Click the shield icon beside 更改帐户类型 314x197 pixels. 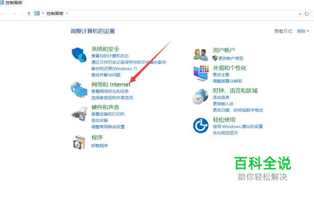pos(215,58)
